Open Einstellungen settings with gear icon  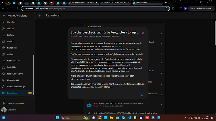pos(17,93)
